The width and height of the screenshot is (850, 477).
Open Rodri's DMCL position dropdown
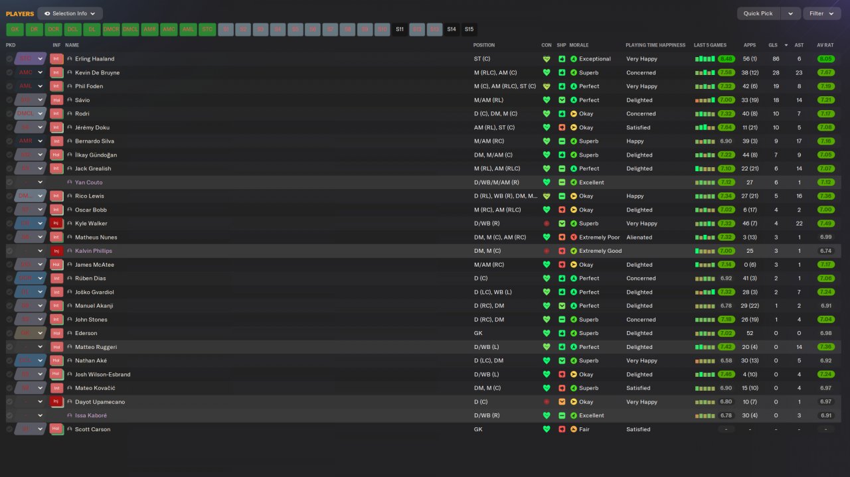click(31, 113)
